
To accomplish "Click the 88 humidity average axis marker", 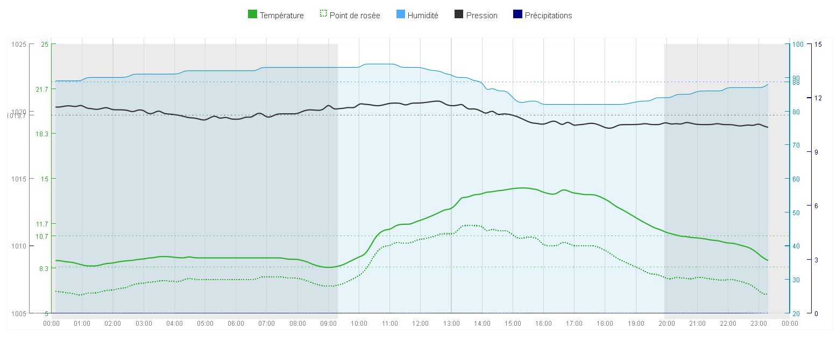I will coord(796,83).
